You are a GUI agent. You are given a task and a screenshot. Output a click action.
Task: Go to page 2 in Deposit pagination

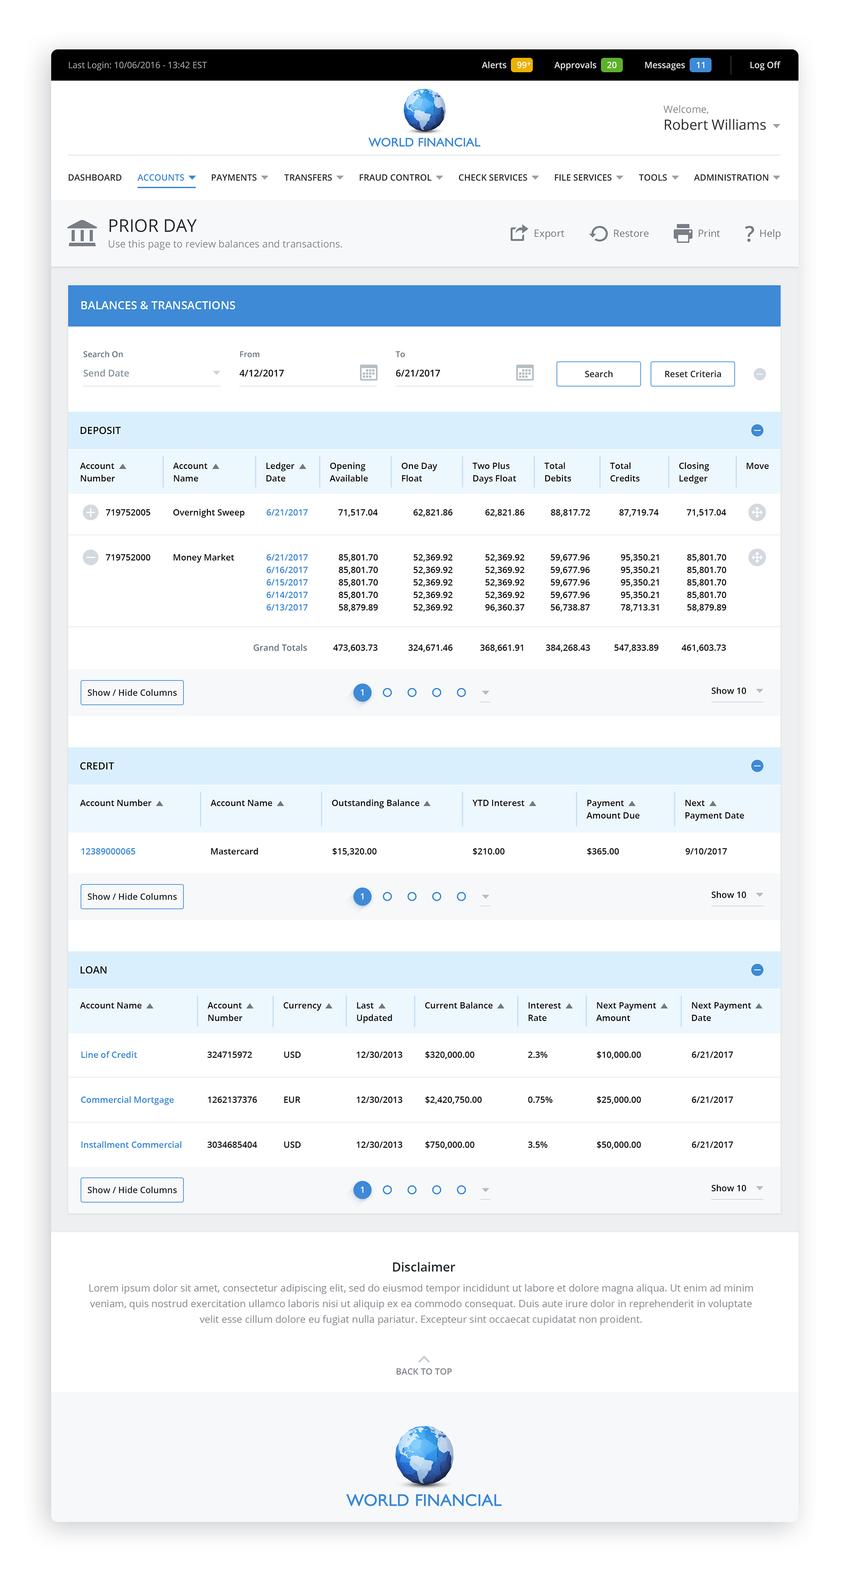[x=387, y=692]
